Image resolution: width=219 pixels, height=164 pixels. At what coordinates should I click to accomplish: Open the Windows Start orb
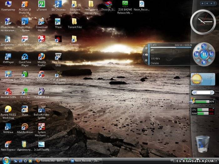point(6,161)
